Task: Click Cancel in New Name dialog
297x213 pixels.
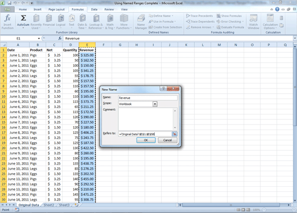Action: click(x=167, y=140)
